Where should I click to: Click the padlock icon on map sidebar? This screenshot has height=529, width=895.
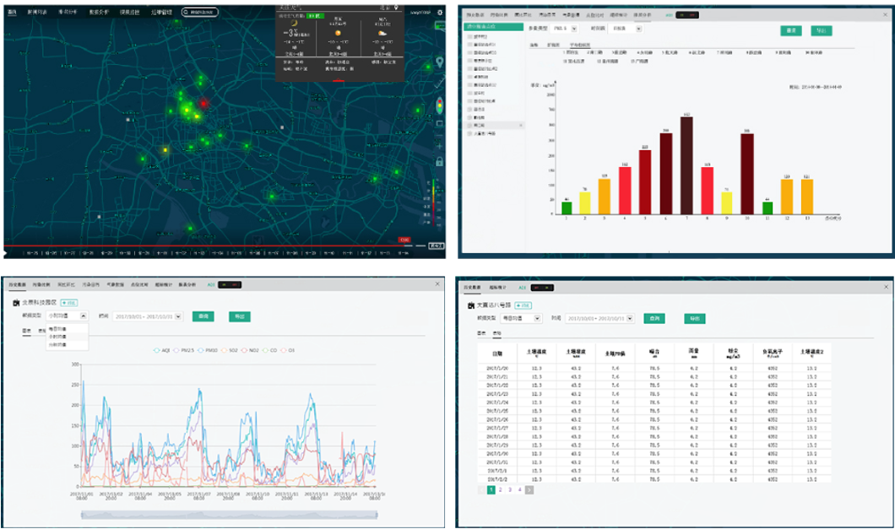(x=440, y=161)
